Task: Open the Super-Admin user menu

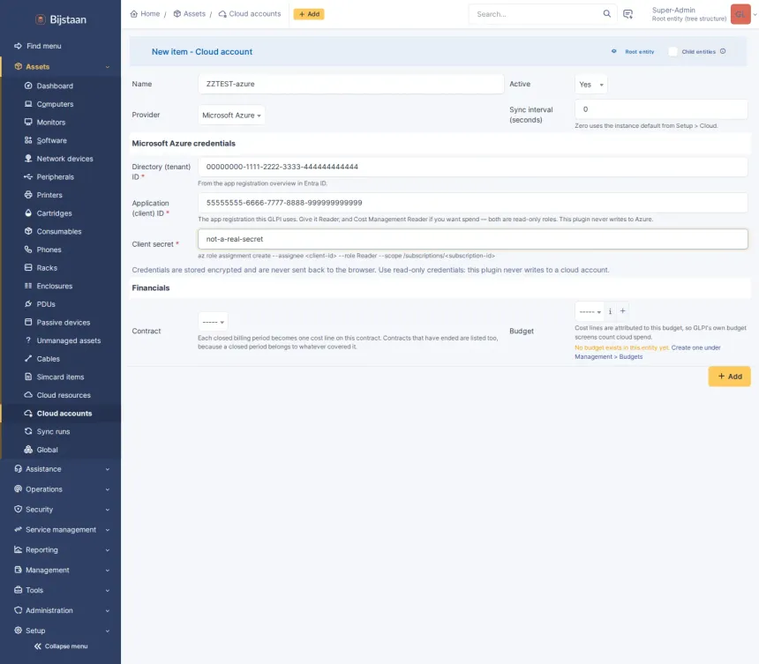Action: pyautogui.click(x=703, y=14)
